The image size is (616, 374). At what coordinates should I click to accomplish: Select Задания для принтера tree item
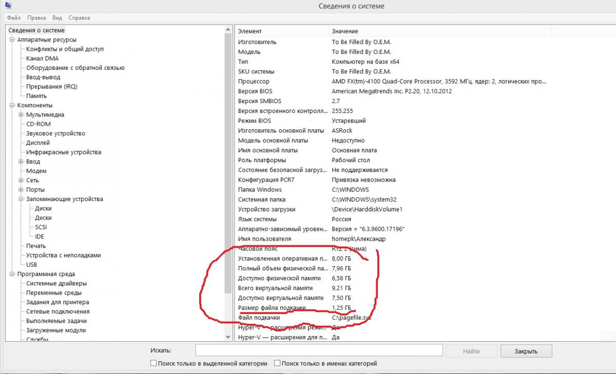[57, 302]
